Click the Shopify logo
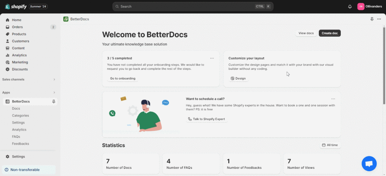The width and height of the screenshot is (386, 176). tap(15, 6)
